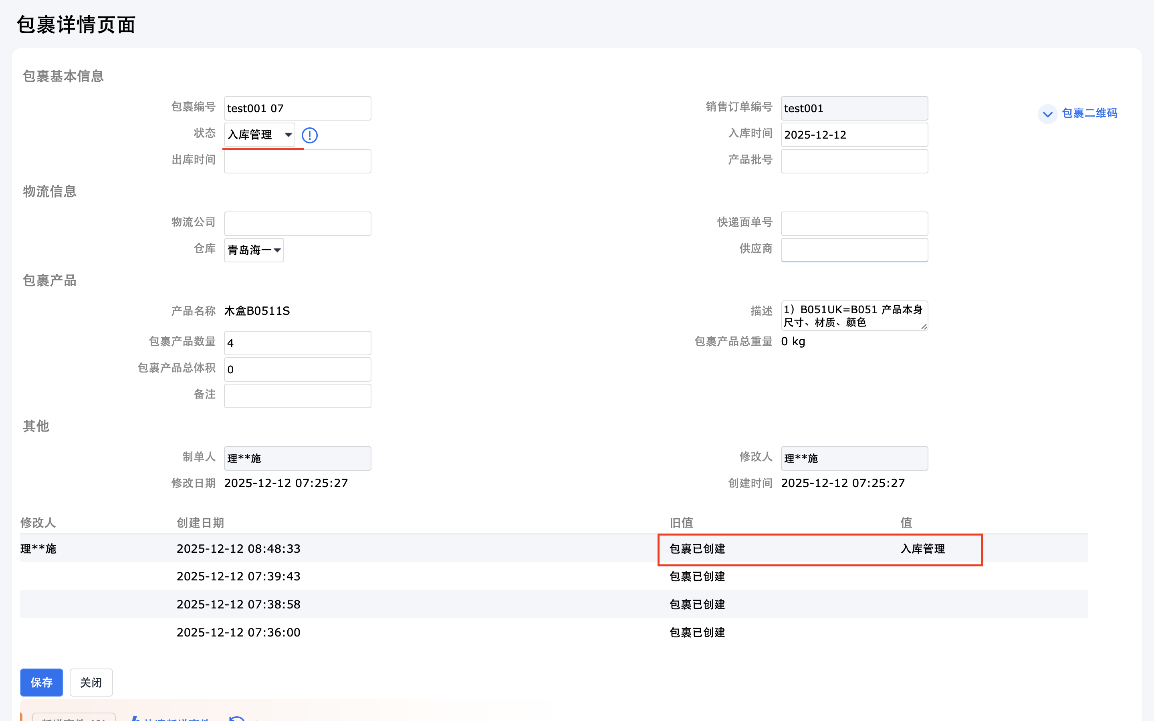Click the 包裹二维码 link text
Image resolution: width=1154 pixels, height=721 pixels.
pyautogui.click(x=1089, y=113)
